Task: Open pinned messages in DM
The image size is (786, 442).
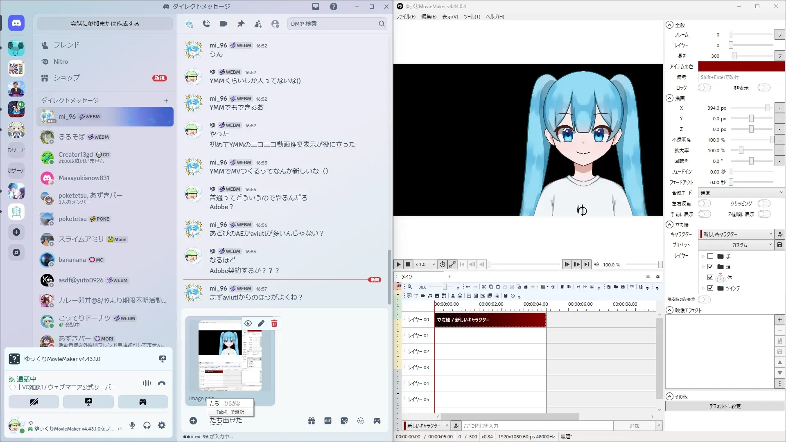Action: [241, 24]
